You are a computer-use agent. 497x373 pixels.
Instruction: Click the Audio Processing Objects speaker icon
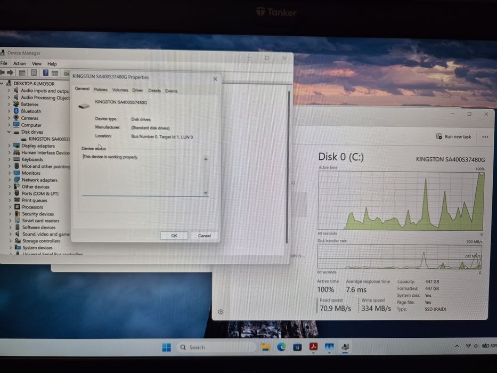tap(16, 98)
